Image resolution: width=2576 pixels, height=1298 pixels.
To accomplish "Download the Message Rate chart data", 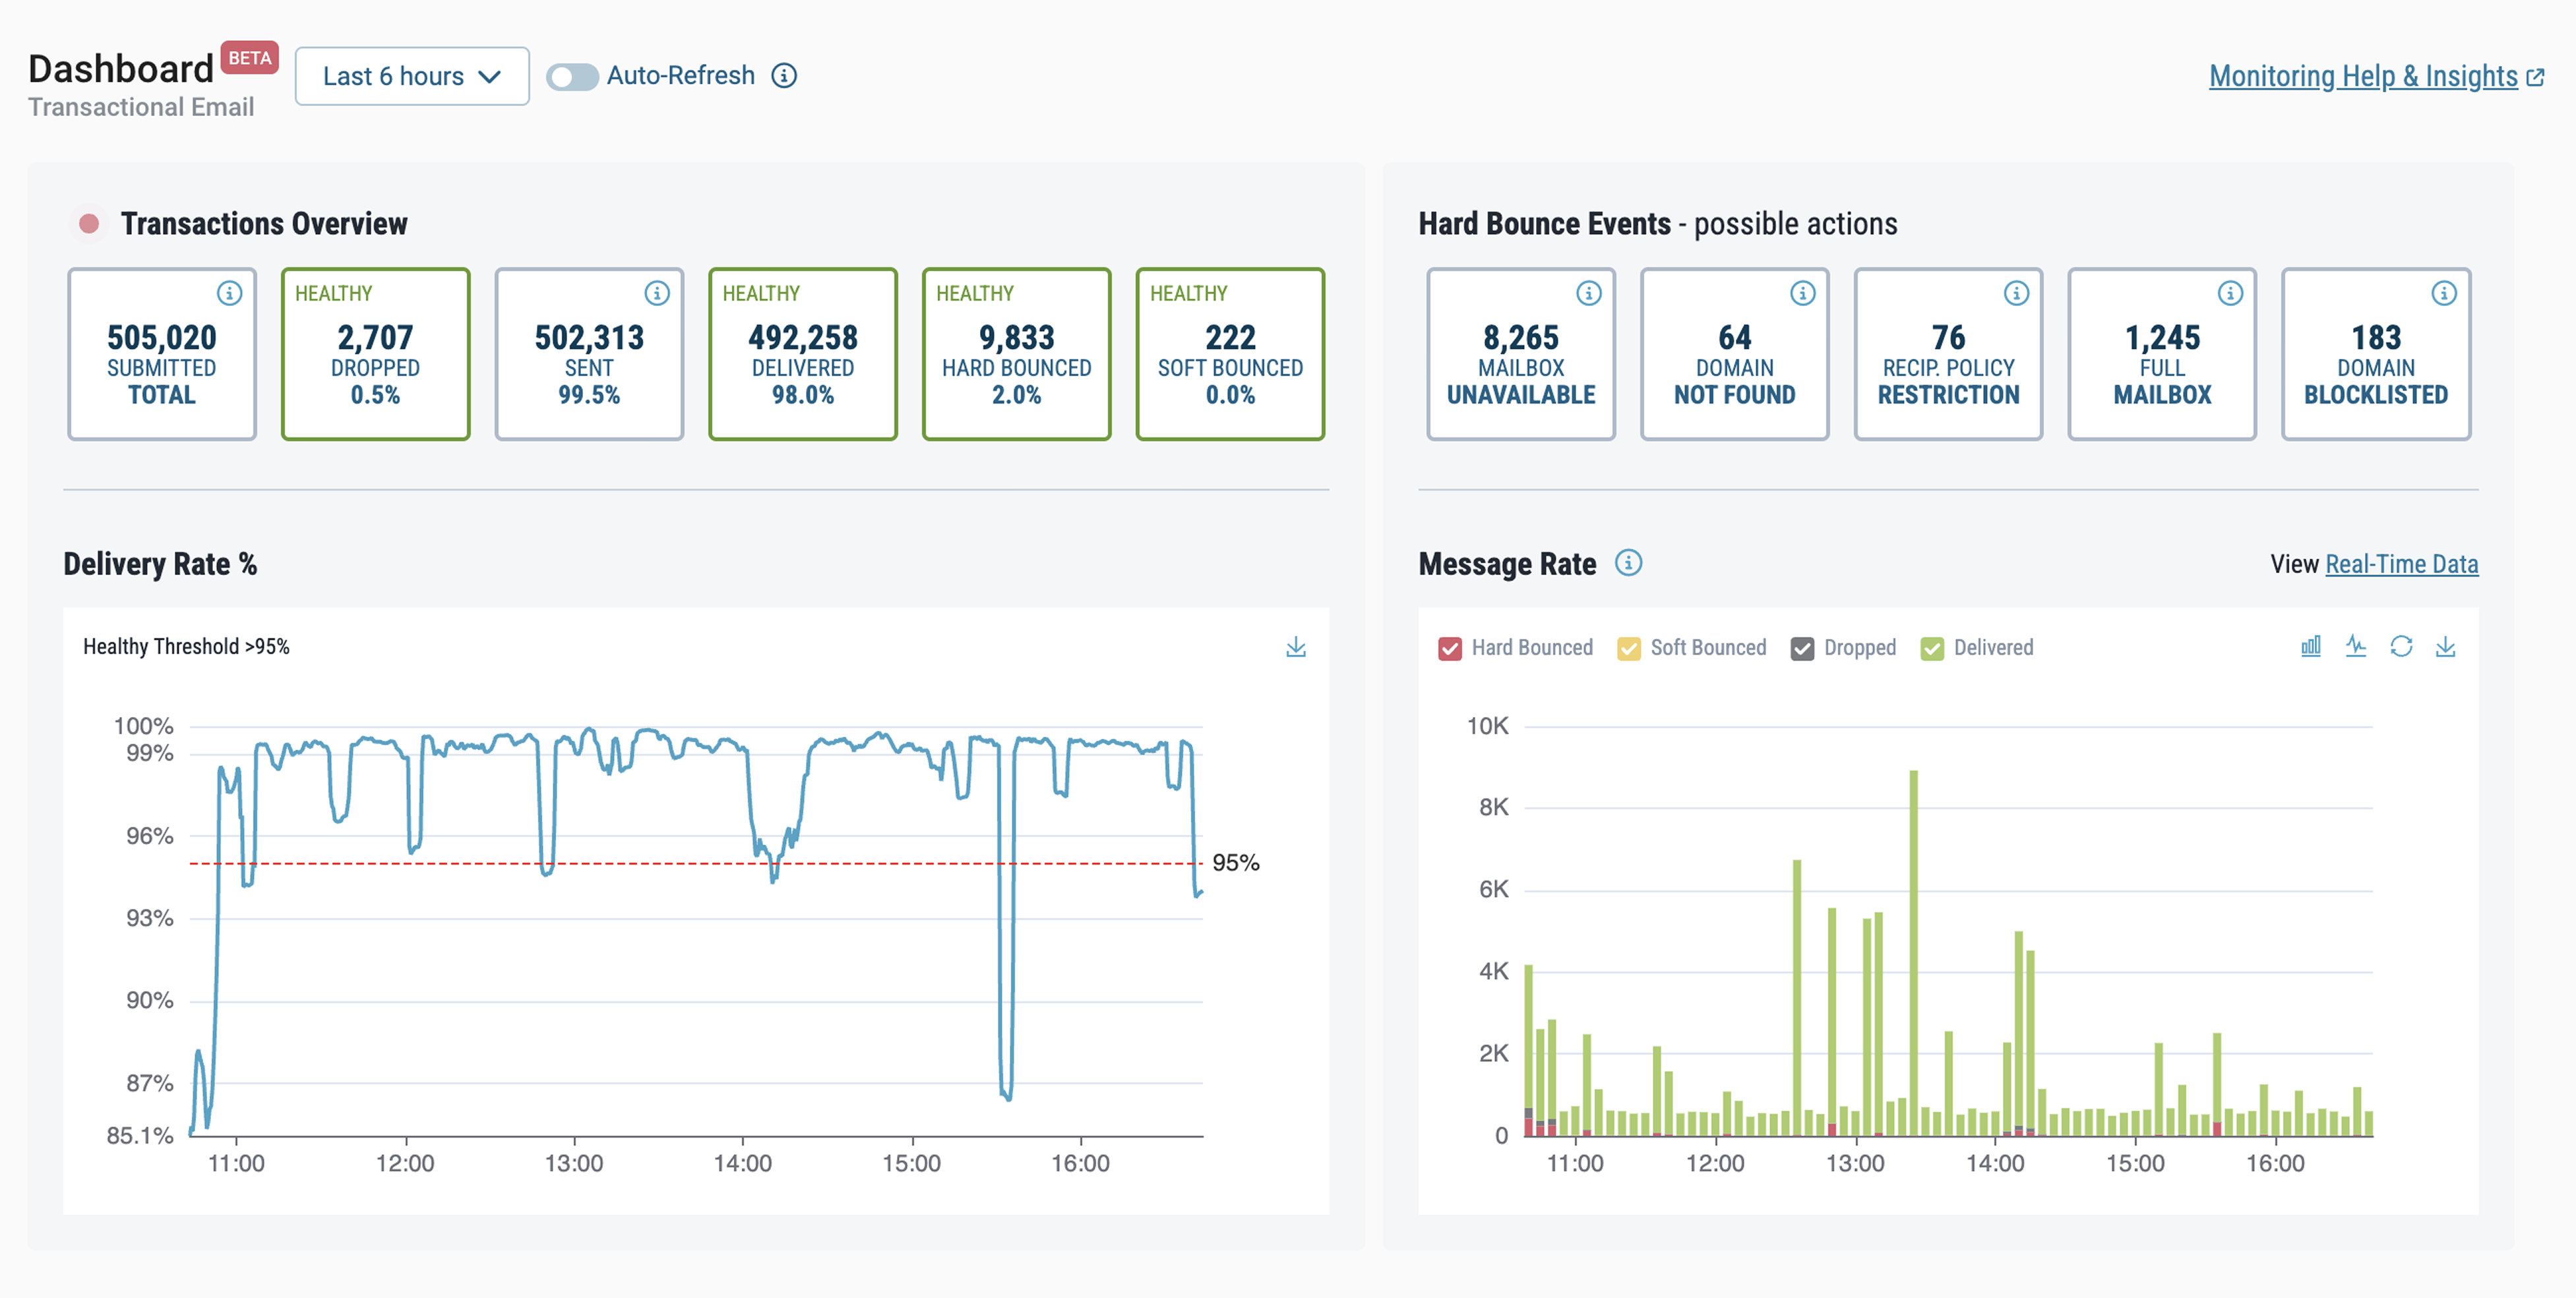I will pyautogui.click(x=2445, y=647).
